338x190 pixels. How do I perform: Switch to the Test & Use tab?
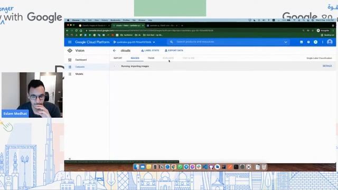[189, 58]
